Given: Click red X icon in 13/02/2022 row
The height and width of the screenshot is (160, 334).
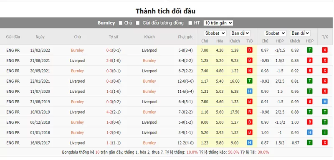Looking at the screenshot, I should click(325, 50).
